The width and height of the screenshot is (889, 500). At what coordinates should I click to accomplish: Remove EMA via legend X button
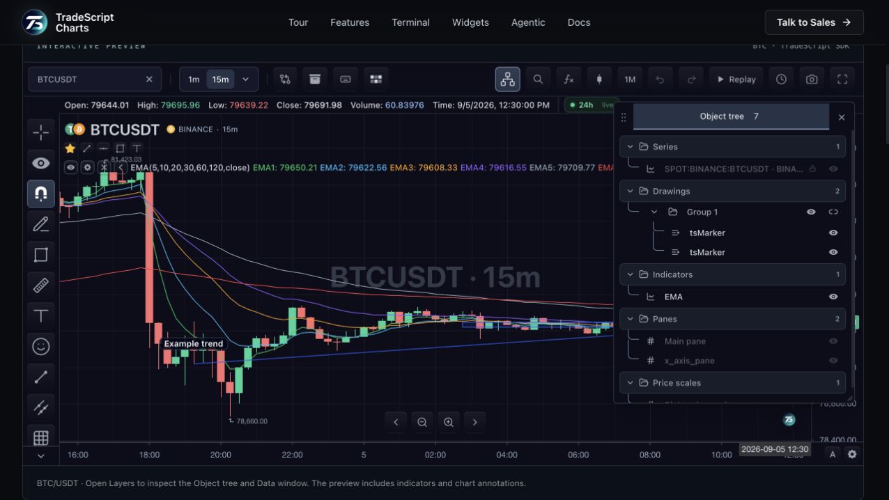pos(104,167)
